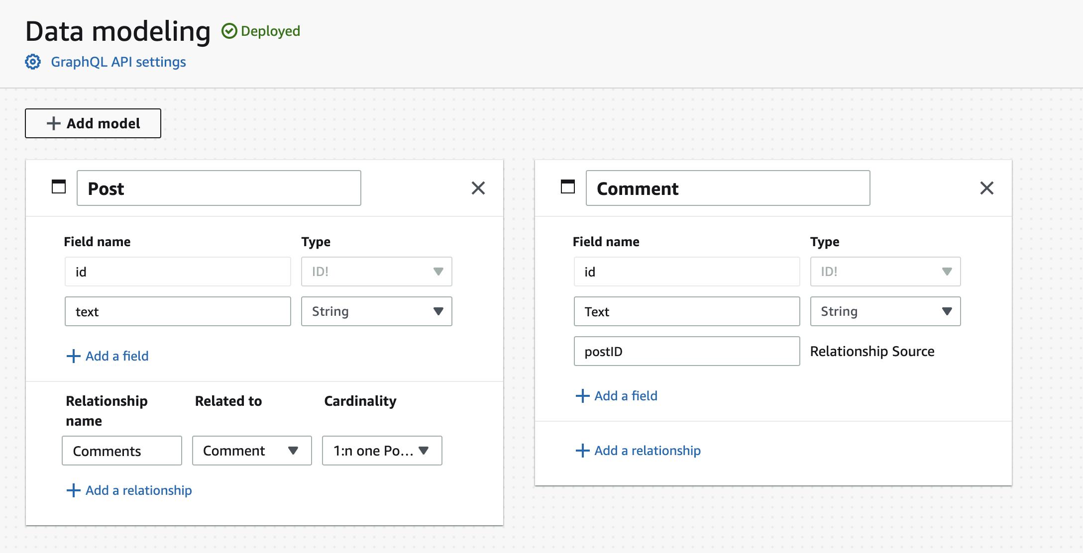Image resolution: width=1083 pixels, height=553 pixels.
Task: Open the 1:n Cardinality dropdown
Action: pyautogui.click(x=382, y=451)
